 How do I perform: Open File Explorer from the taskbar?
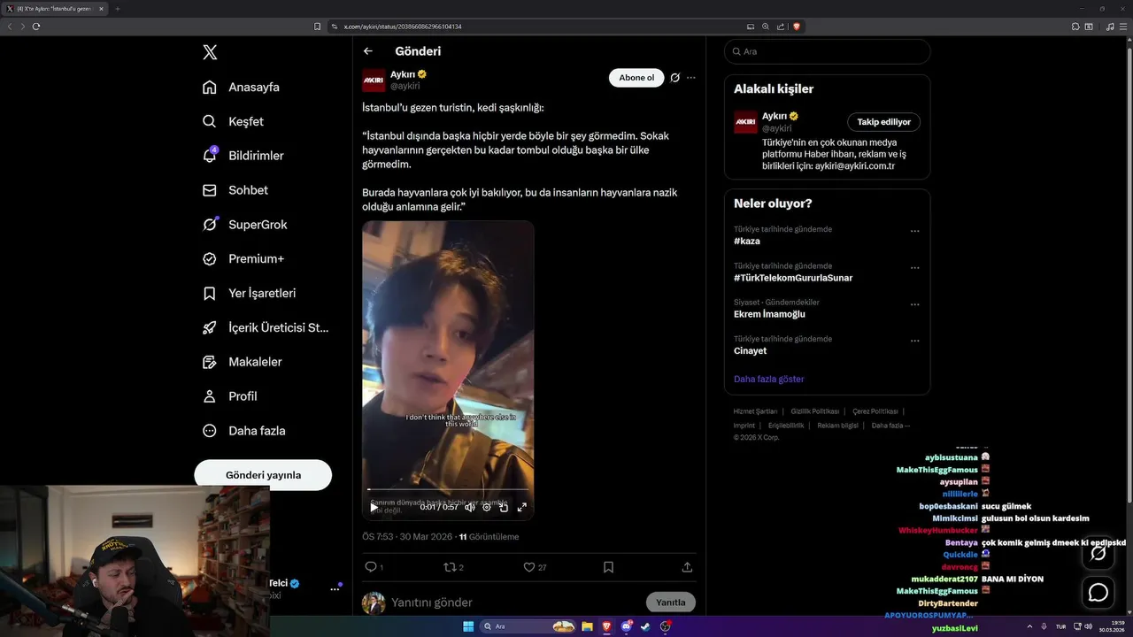pyautogui.click(x=587, y=626)
